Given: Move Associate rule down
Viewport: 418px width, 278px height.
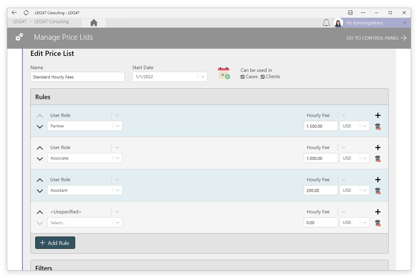Looking at the screenshot, I should click(40, 159).
